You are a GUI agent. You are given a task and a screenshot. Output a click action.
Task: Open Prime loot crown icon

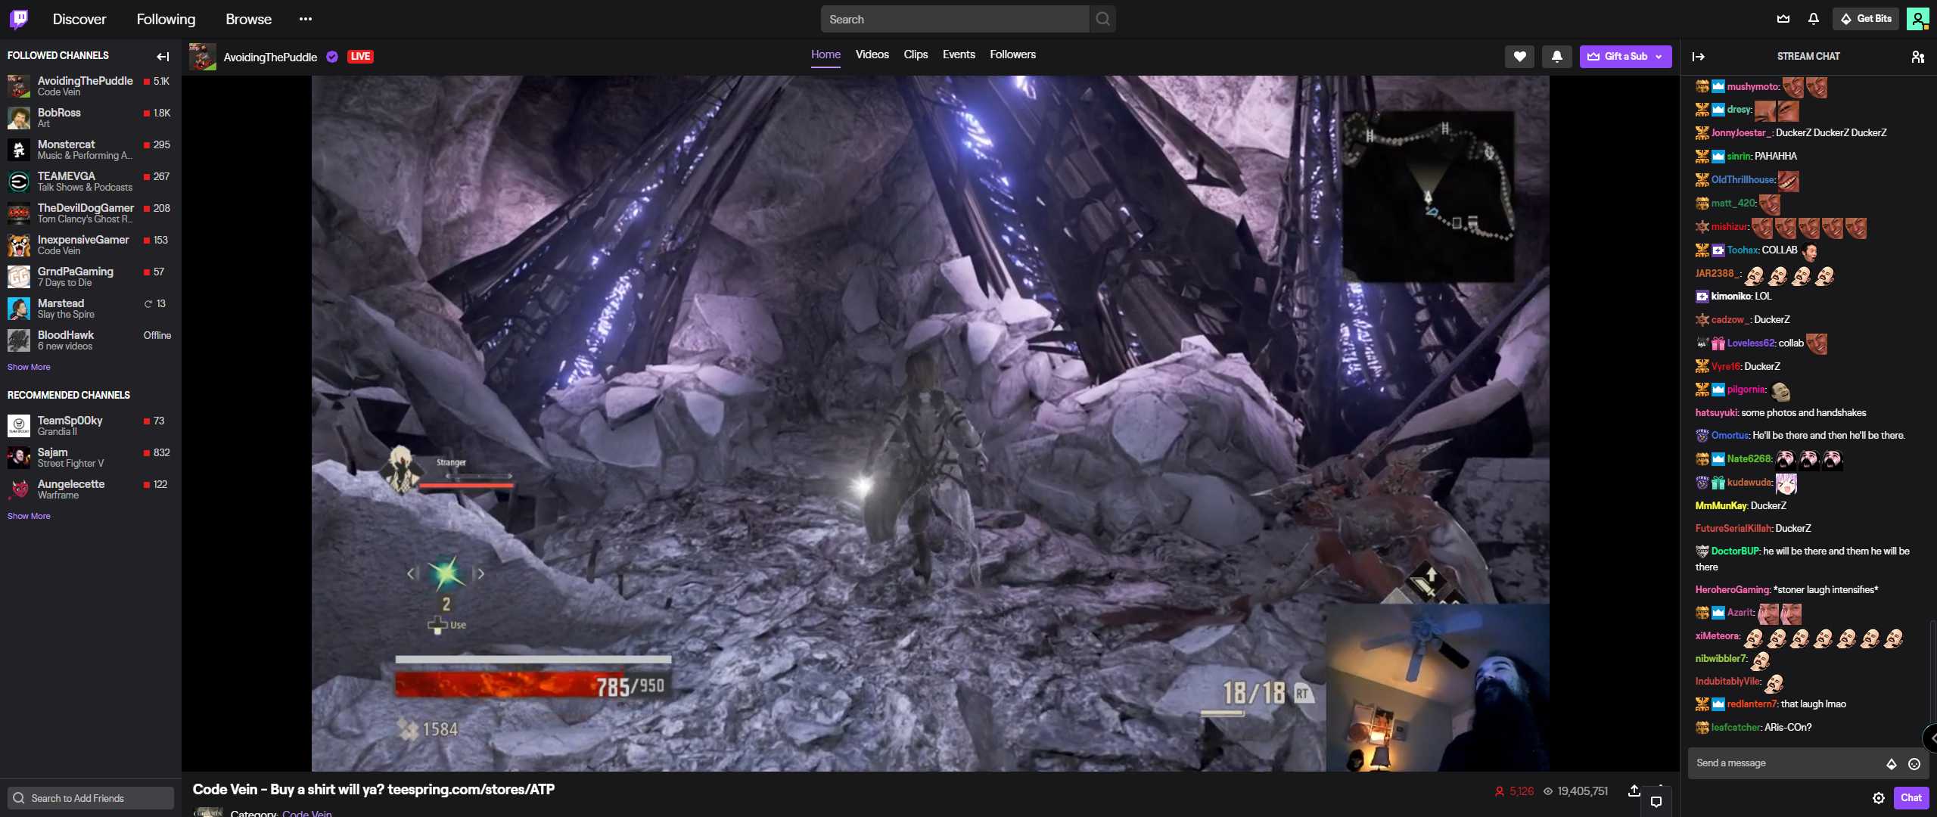tap(1783, 19)
